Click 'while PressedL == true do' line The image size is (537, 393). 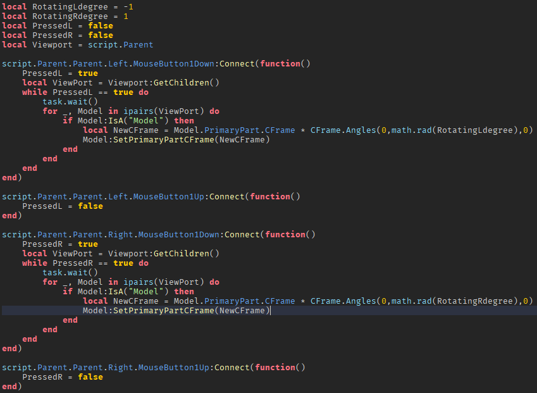(85, 92)
